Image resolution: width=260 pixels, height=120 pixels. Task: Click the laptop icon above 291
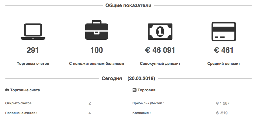click(33, 32)
